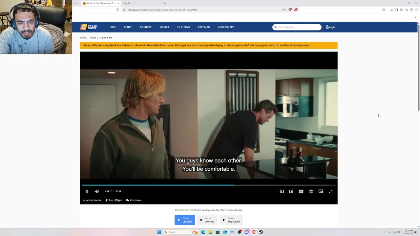Screen dimensions: 420x236
Task: Click Turn off light toggle
Action: point(114,200)
